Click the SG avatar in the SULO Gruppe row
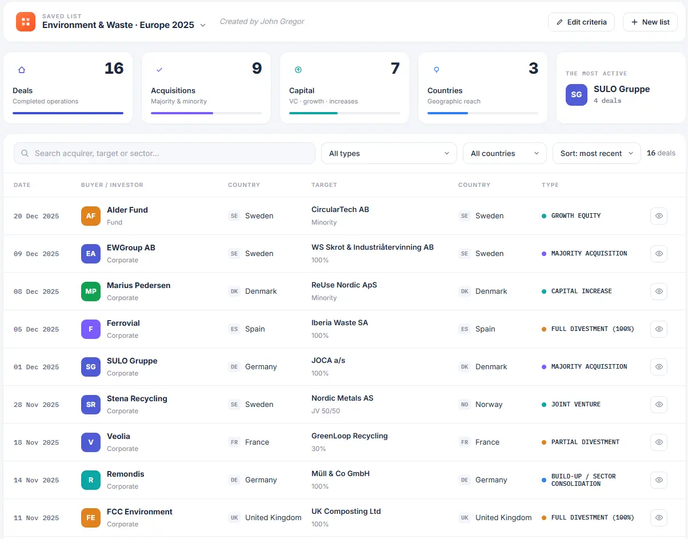688x539 pixels. 91,367
